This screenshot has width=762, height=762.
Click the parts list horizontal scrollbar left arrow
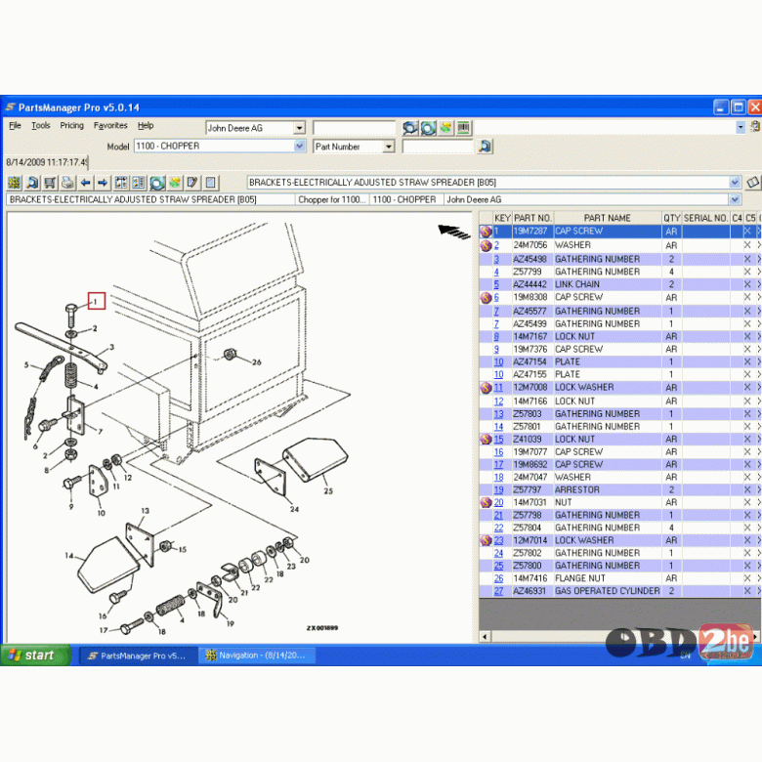(485, 637)
